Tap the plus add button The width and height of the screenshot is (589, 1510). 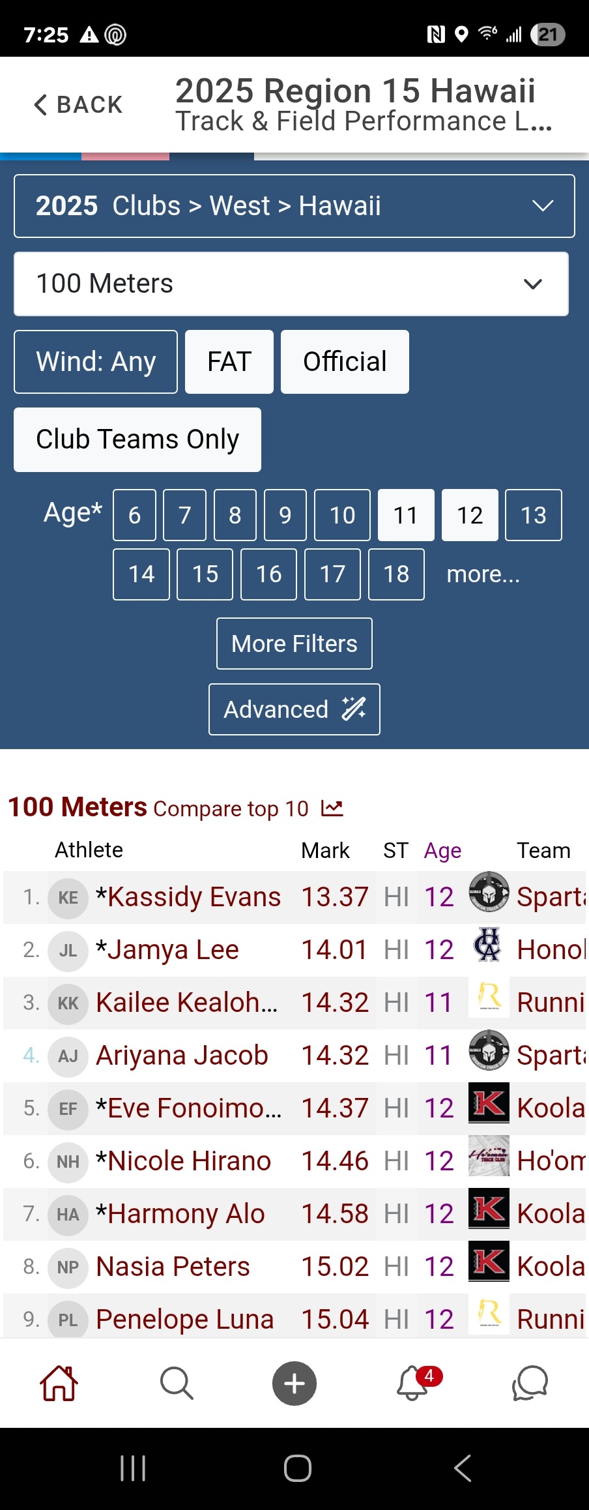(x=294, y=1383)
